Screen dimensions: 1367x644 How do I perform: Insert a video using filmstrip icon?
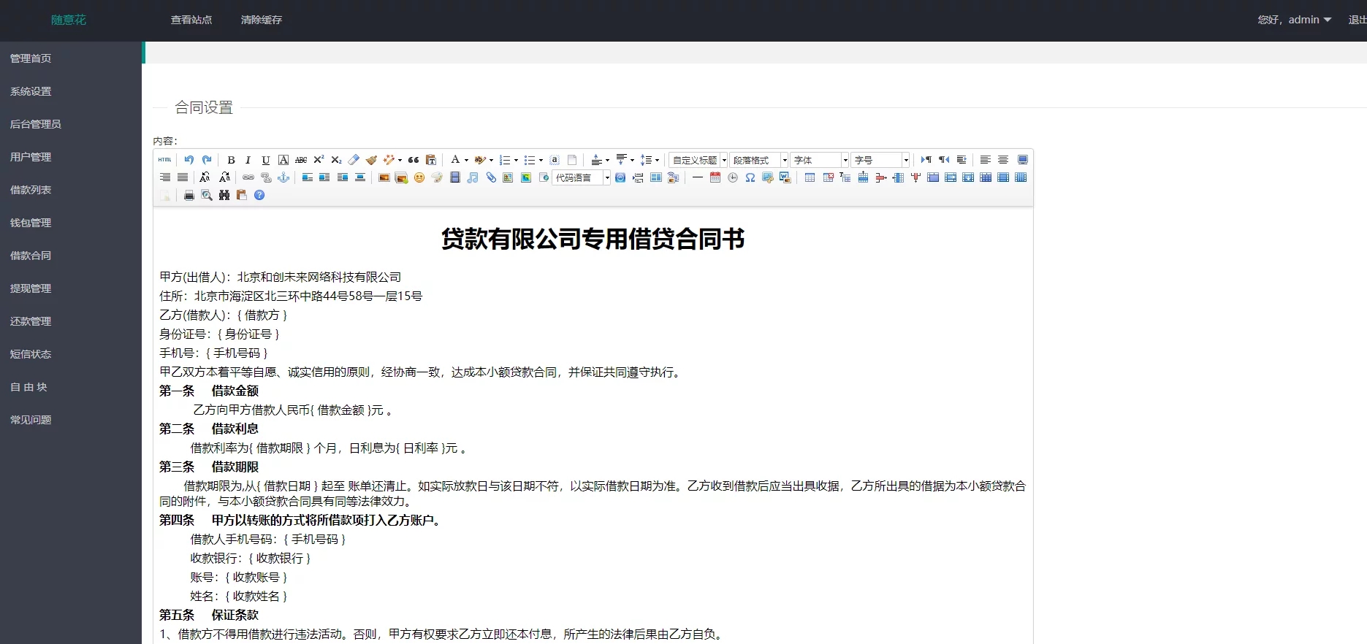(x=455, y=177)
